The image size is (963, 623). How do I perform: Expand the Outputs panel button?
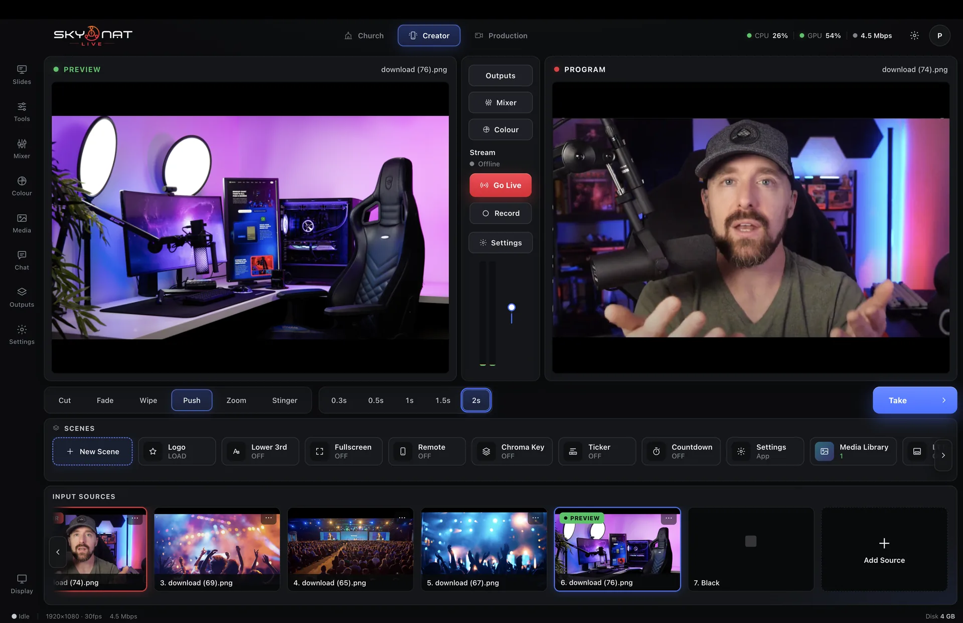(501, 76)
